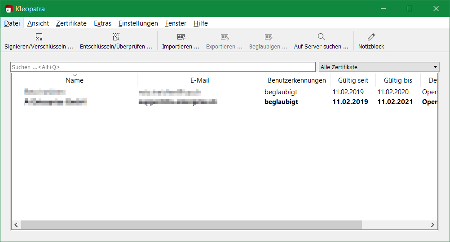Click the Importieren certificate icon

click(x=181, y=37)
